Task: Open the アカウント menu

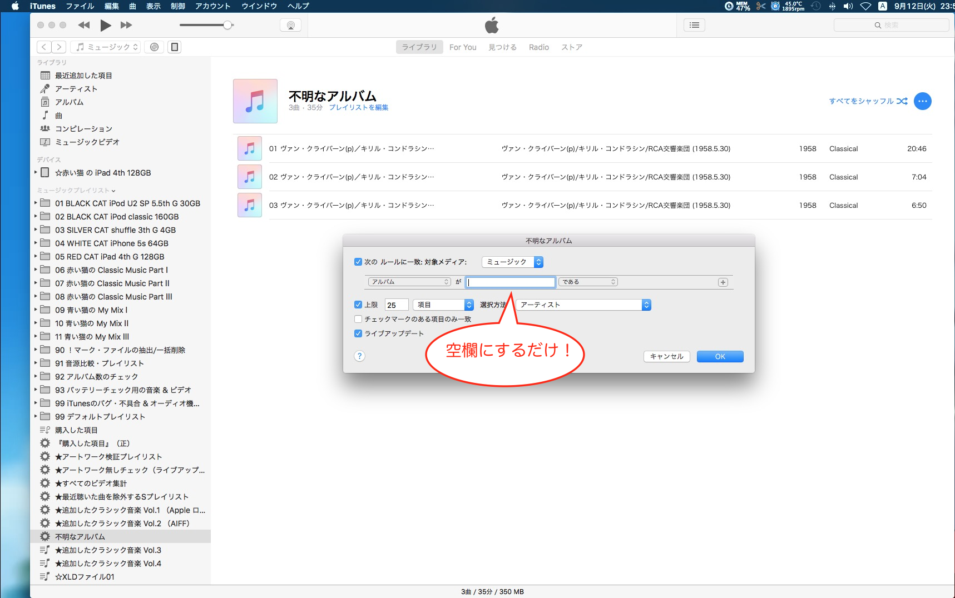Action: pos(212,6)
